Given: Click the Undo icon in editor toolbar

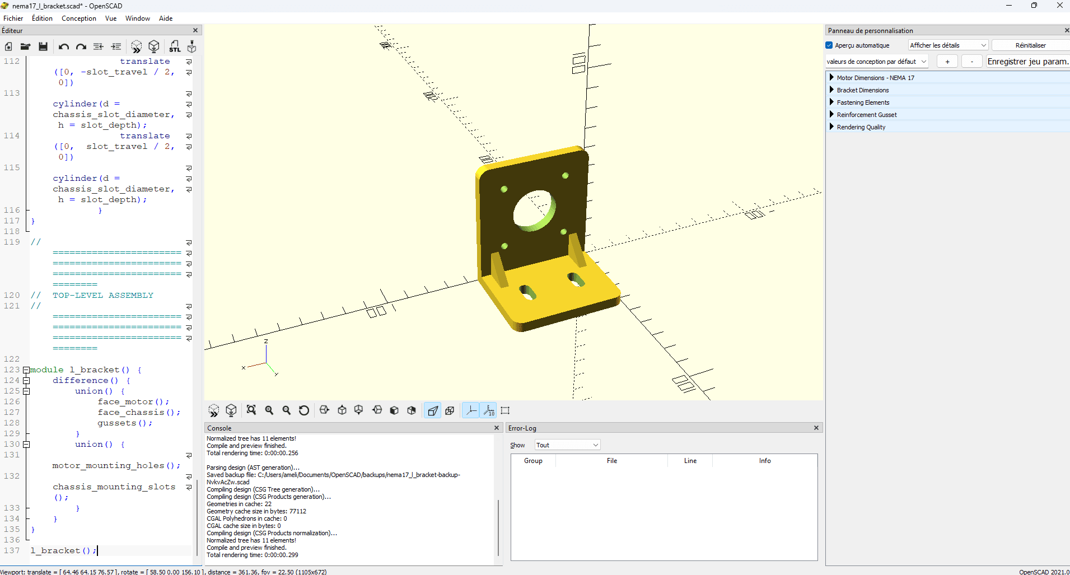Looking at the screenshot, I should click(63, 46).
